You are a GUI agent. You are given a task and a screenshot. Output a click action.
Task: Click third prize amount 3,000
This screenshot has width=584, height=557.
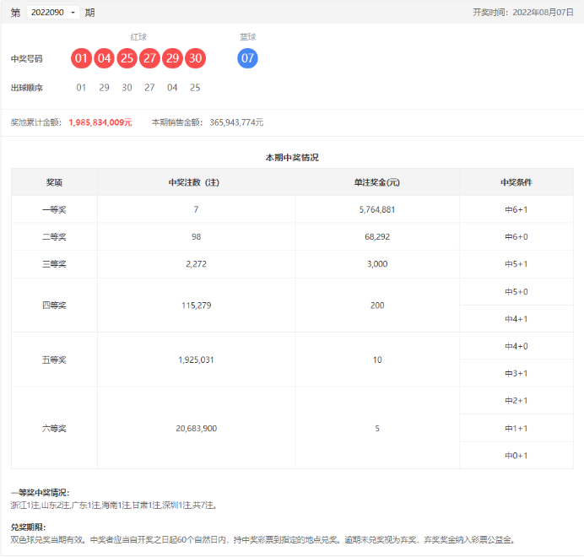tap(377, 264)
